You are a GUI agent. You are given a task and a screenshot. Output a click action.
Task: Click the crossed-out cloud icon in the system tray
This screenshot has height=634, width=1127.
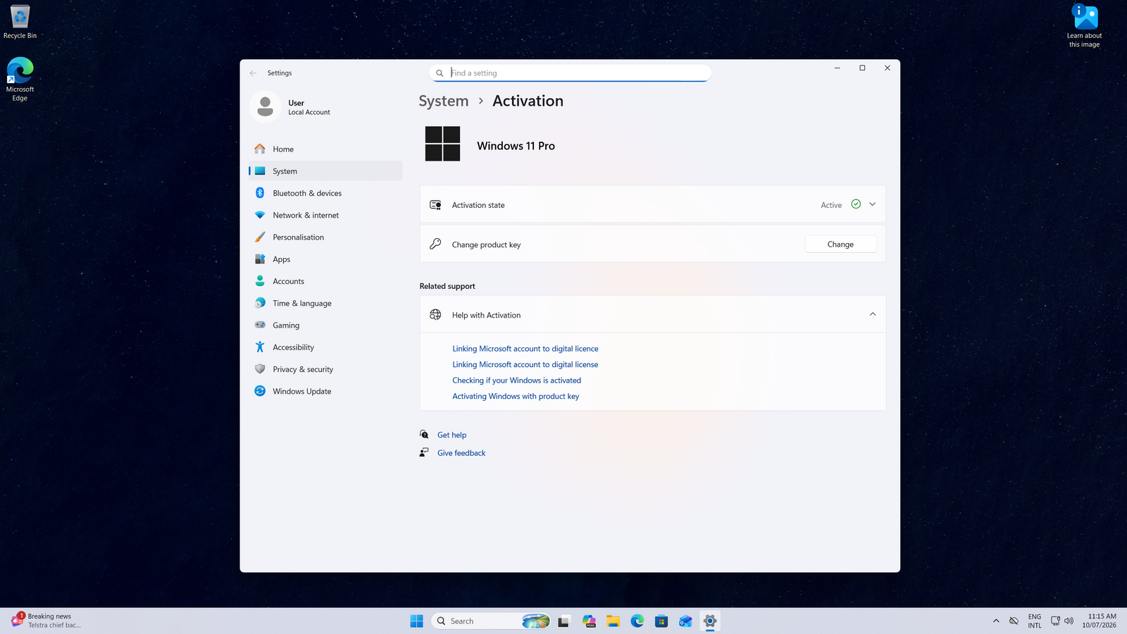[x=1014, y=621]
